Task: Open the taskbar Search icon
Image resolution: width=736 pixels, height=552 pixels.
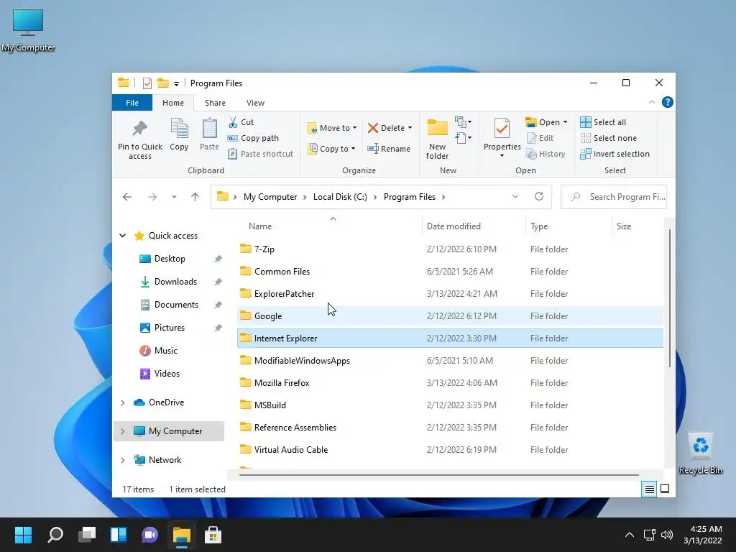Action: click(x=55, y=535)
